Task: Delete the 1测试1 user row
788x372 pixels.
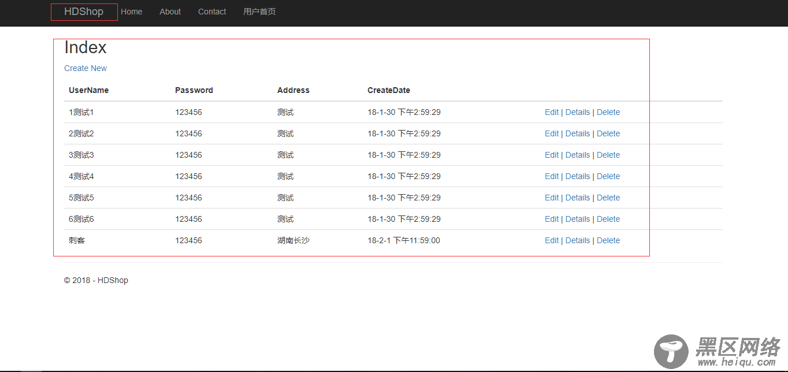Action: (x=608, y=112)
